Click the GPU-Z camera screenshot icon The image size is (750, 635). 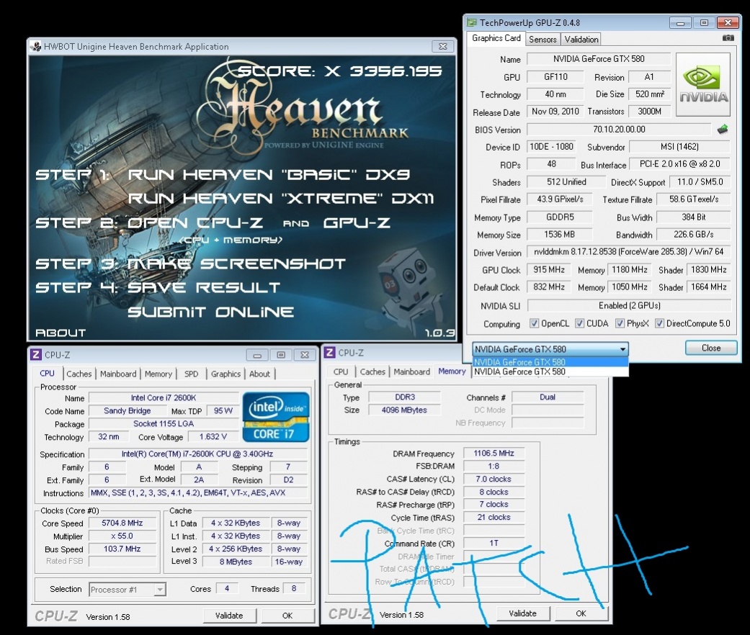coord(728,38)
